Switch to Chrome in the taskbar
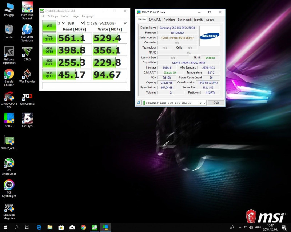291x232 pixels. (x=83, y=227)
